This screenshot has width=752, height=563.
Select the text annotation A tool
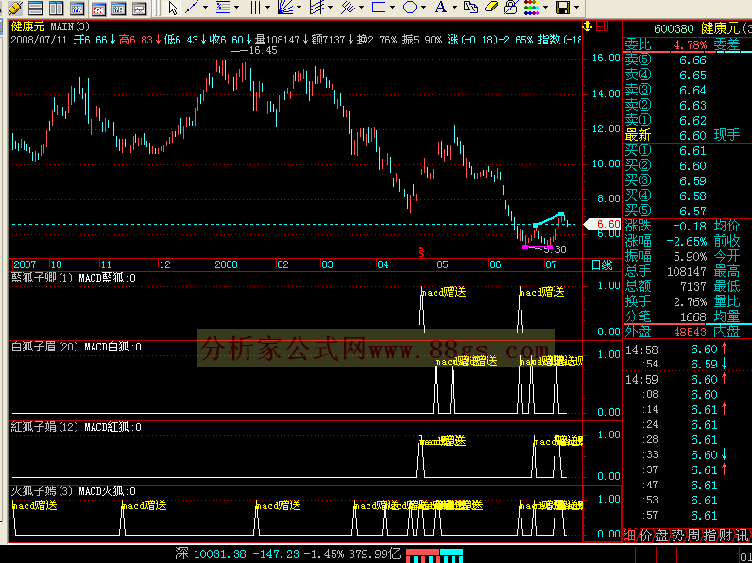(440, 8)
